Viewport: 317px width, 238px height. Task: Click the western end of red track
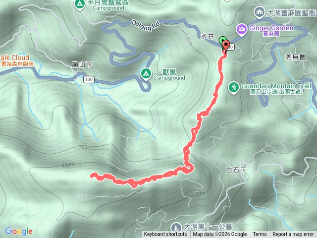pyautogui.click(x=93, y=175)
